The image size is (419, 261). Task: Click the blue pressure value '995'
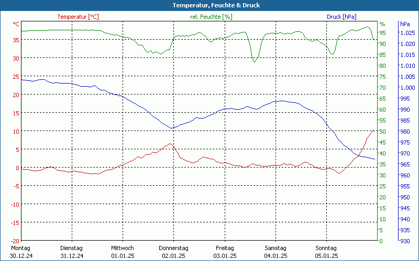[405, 99]
